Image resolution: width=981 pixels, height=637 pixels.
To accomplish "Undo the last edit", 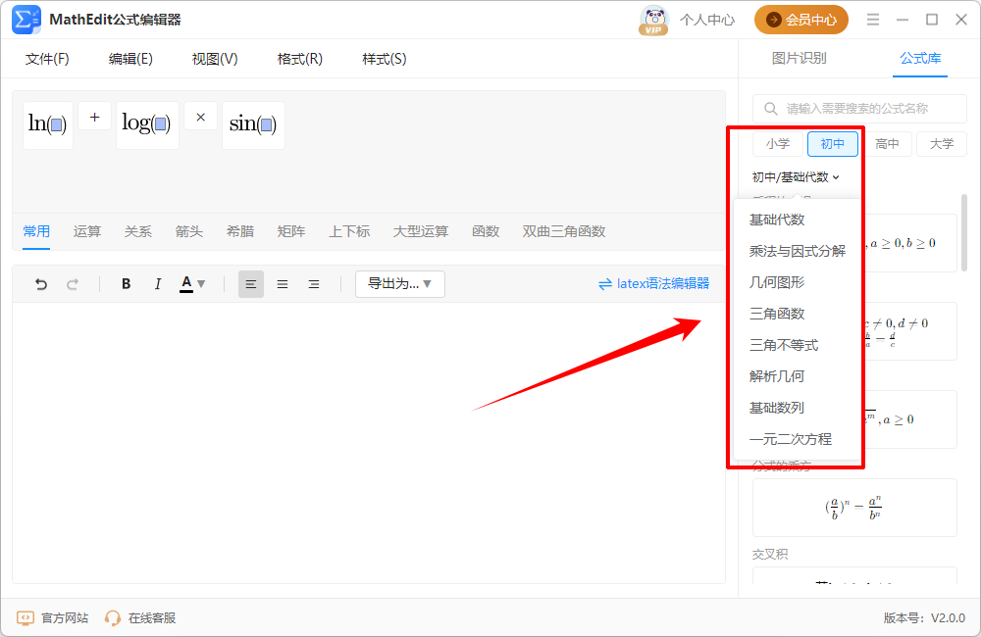I will 41,284.
